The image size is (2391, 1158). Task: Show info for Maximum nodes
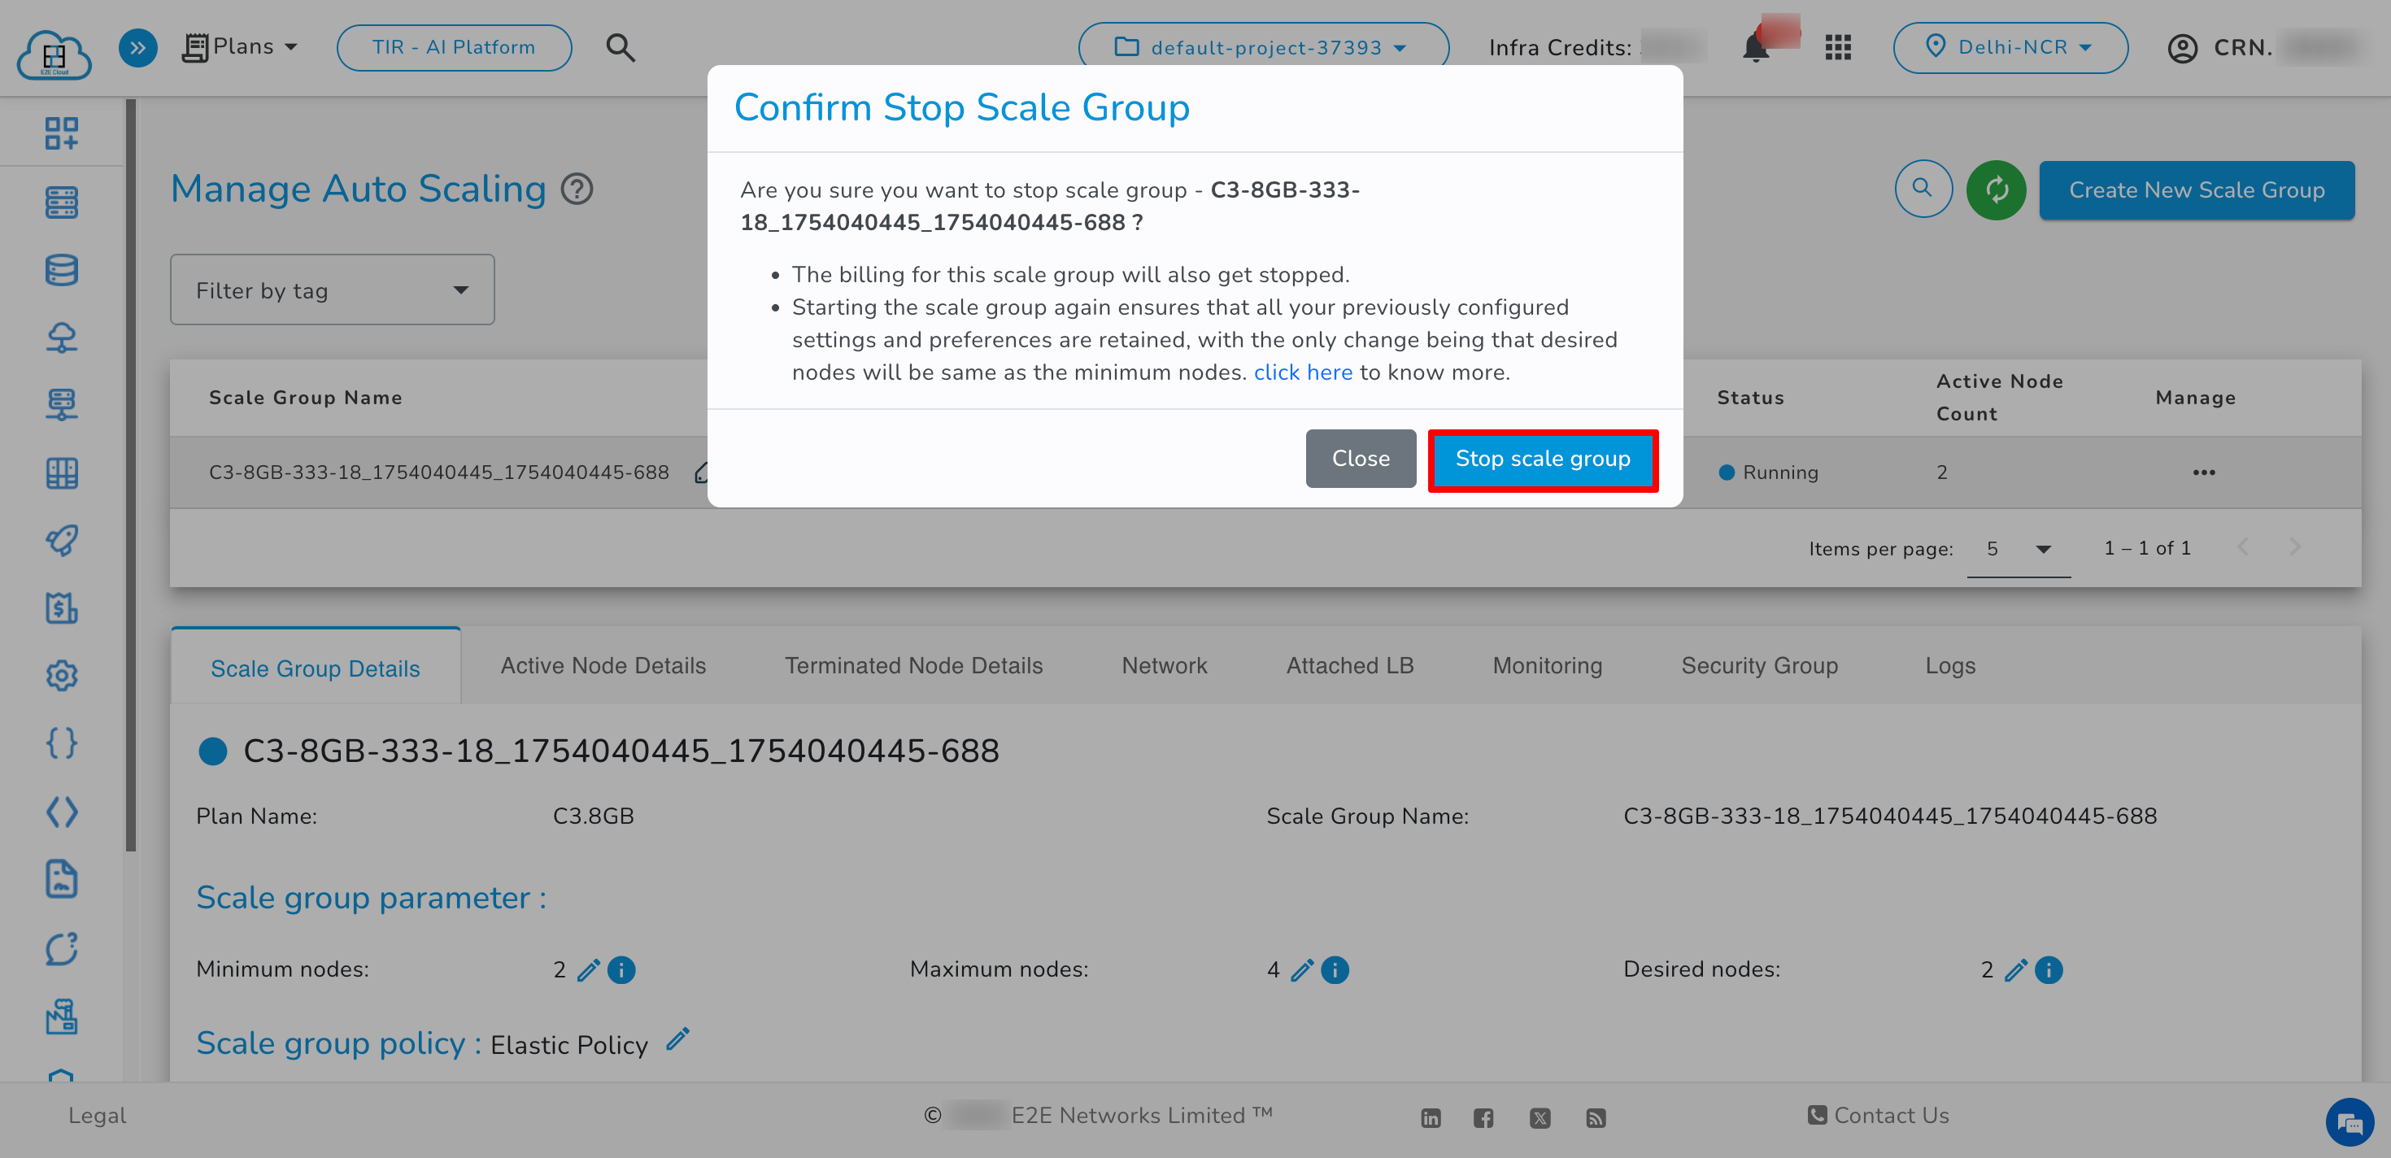[x=1335, y=969]
